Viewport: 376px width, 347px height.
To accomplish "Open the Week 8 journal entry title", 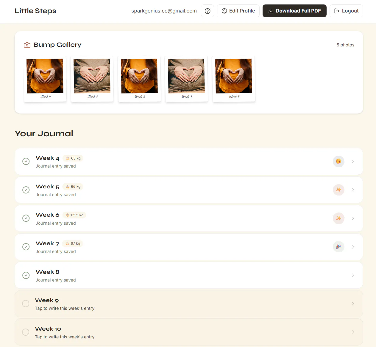I will click(48, 272).
